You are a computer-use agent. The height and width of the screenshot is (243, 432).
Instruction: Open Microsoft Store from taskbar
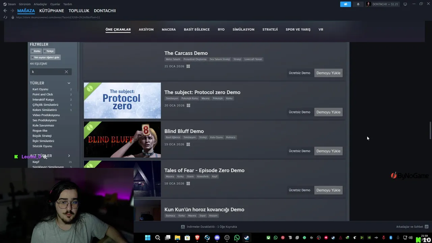tap(187, 238)
